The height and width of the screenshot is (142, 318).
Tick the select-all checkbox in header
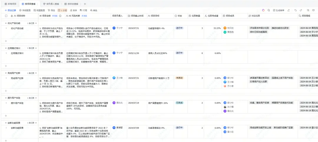pos(6,16)
